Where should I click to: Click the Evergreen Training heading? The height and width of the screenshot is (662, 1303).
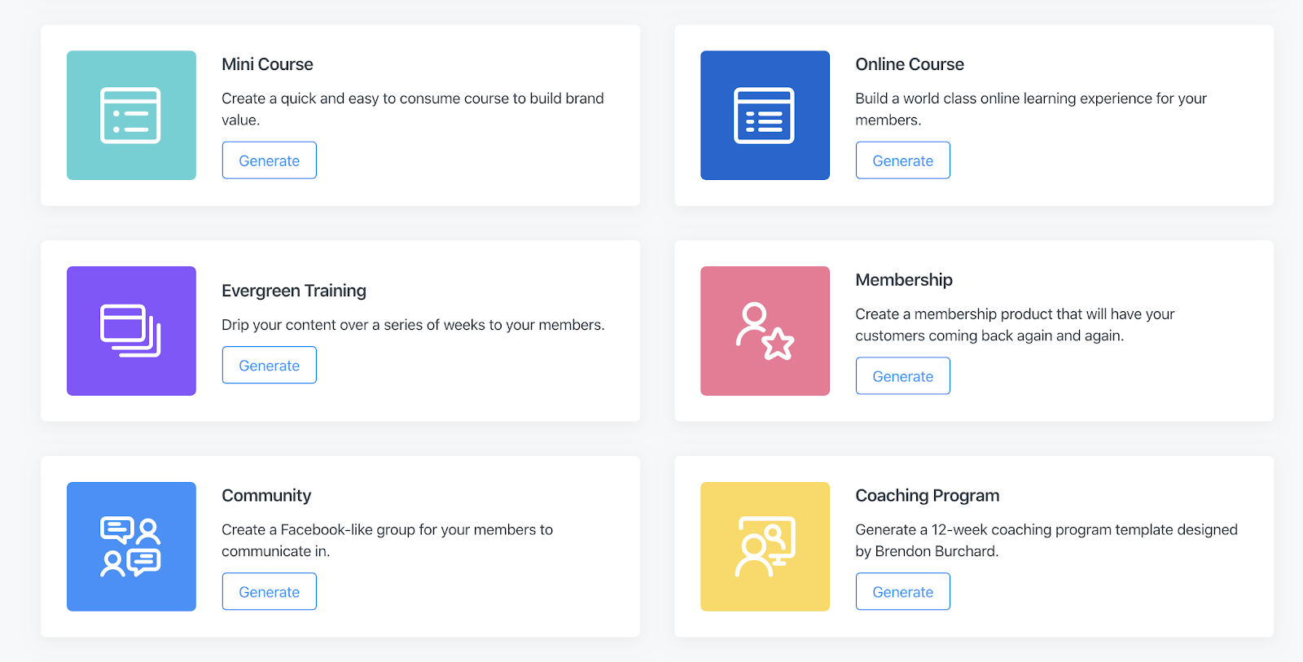click(x=294, y=291)
